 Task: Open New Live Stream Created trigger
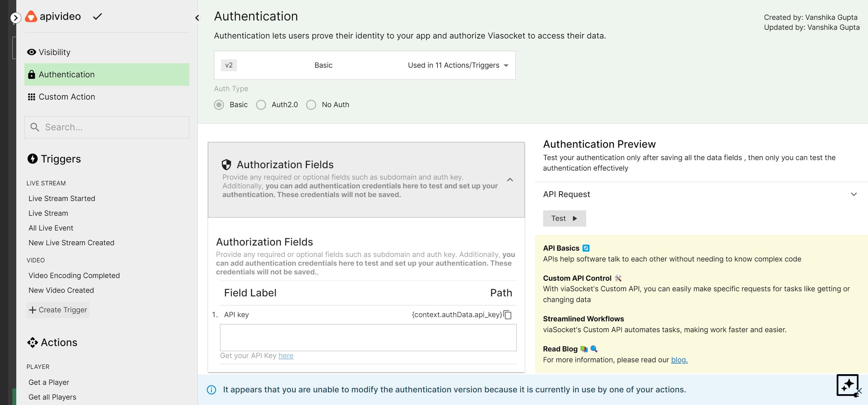[x=71, y=243]
